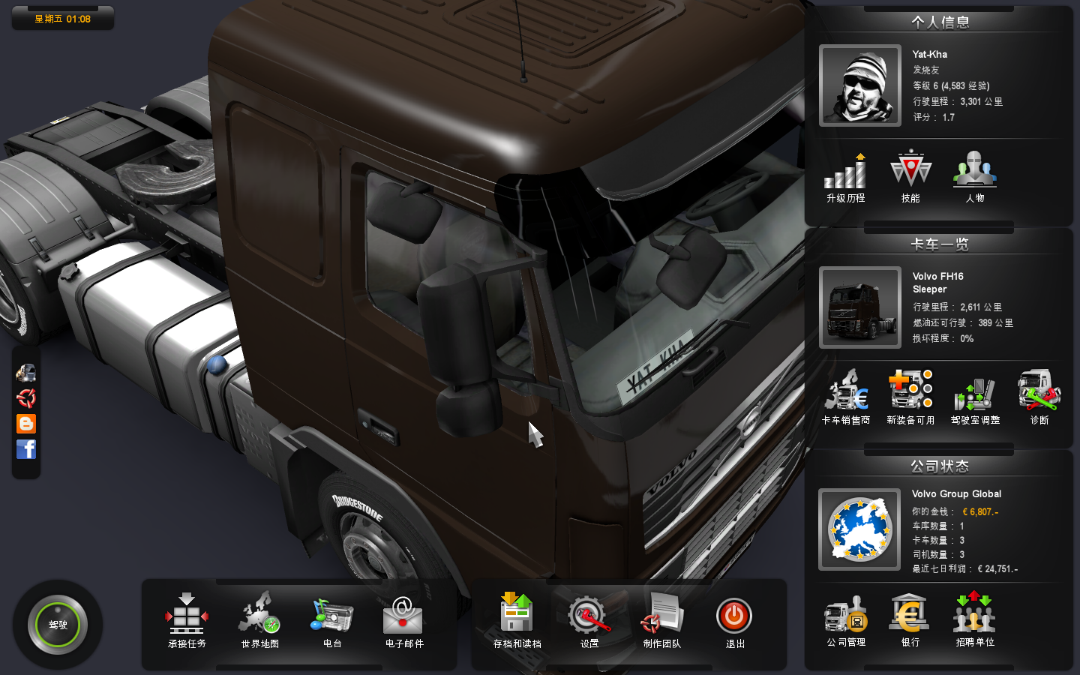Start driving with the 驾驶 button
Image resolution: width=1080 pixels, height=675 pixels.
tap(58, 624)
